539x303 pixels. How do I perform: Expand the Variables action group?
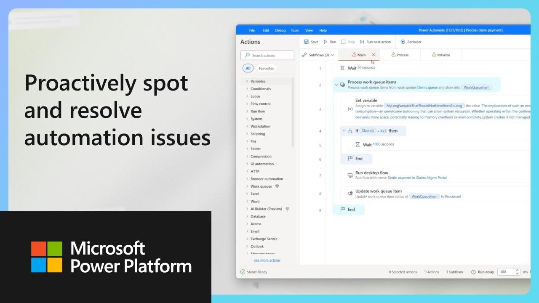pyautogui.click(x=247, y=81)
